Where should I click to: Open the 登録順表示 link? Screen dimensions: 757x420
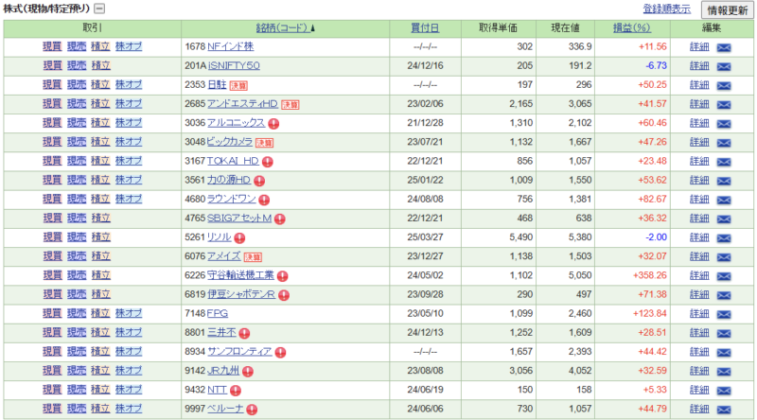point(667,9)
